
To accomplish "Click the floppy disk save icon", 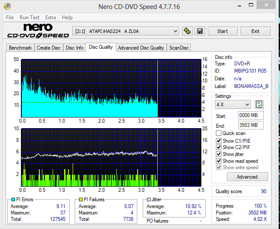I will (200, 31).
